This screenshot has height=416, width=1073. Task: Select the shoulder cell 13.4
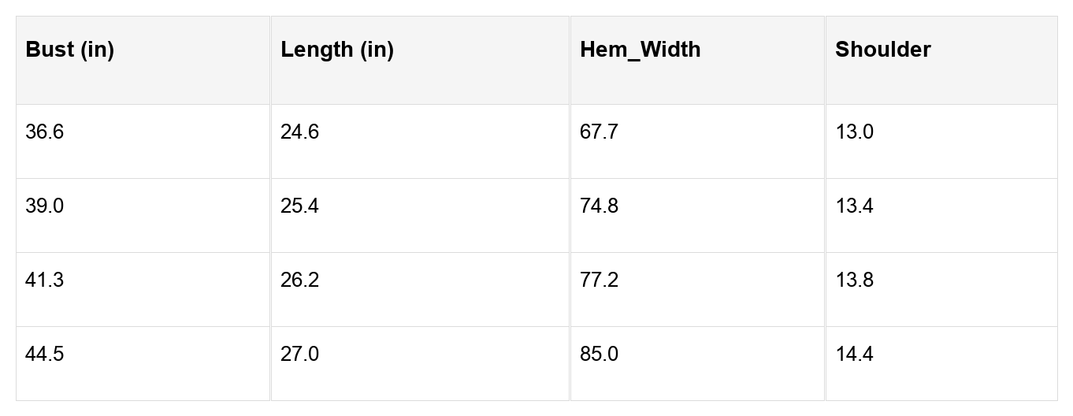coord(941,216)
